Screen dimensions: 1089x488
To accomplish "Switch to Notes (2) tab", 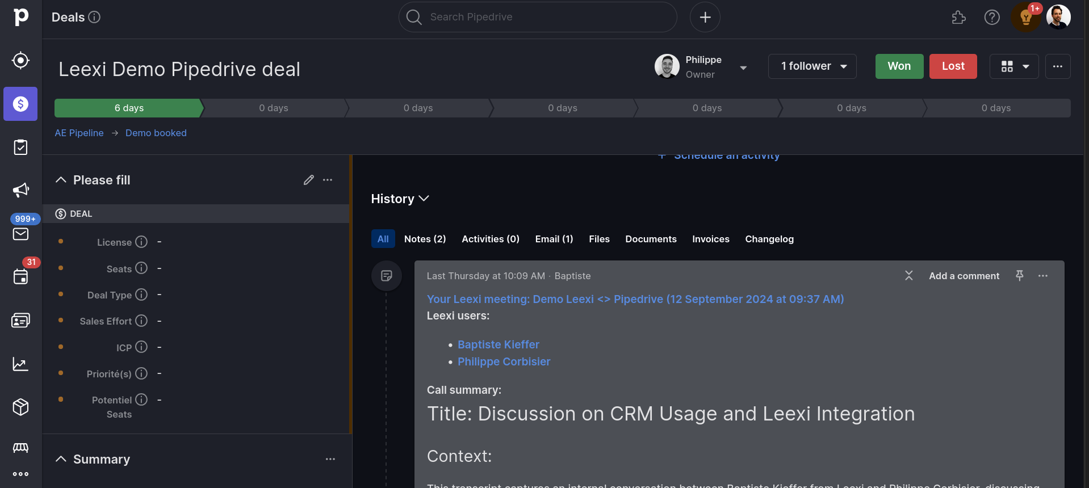I will 425,239.
